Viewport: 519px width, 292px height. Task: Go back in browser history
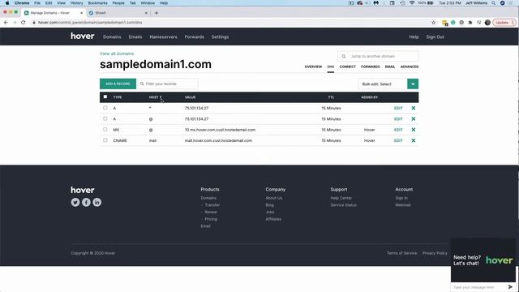(x=6, y=23)
